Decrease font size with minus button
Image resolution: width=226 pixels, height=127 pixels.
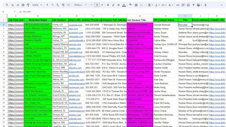click(91, 5)
